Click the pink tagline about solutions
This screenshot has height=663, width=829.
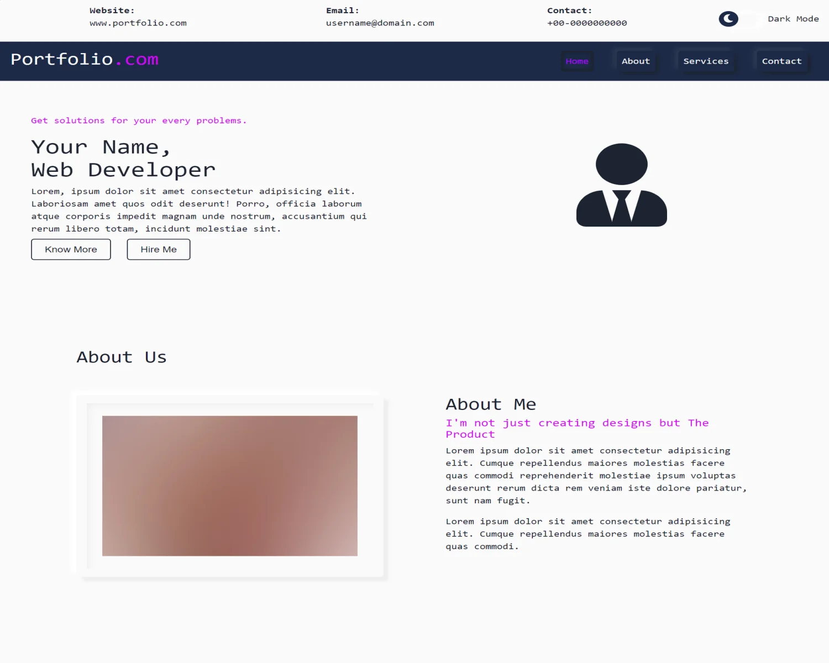(x=138, y=120)
